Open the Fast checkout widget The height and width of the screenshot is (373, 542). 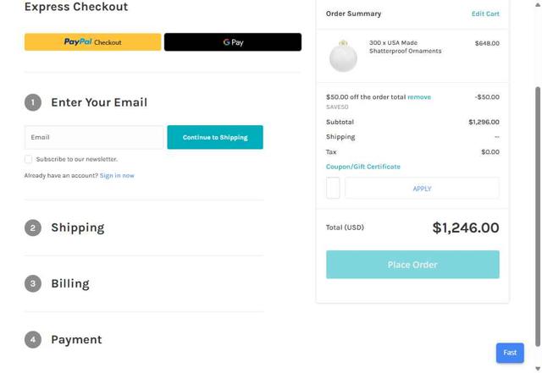pyautogui.click(x=510, y=352)
